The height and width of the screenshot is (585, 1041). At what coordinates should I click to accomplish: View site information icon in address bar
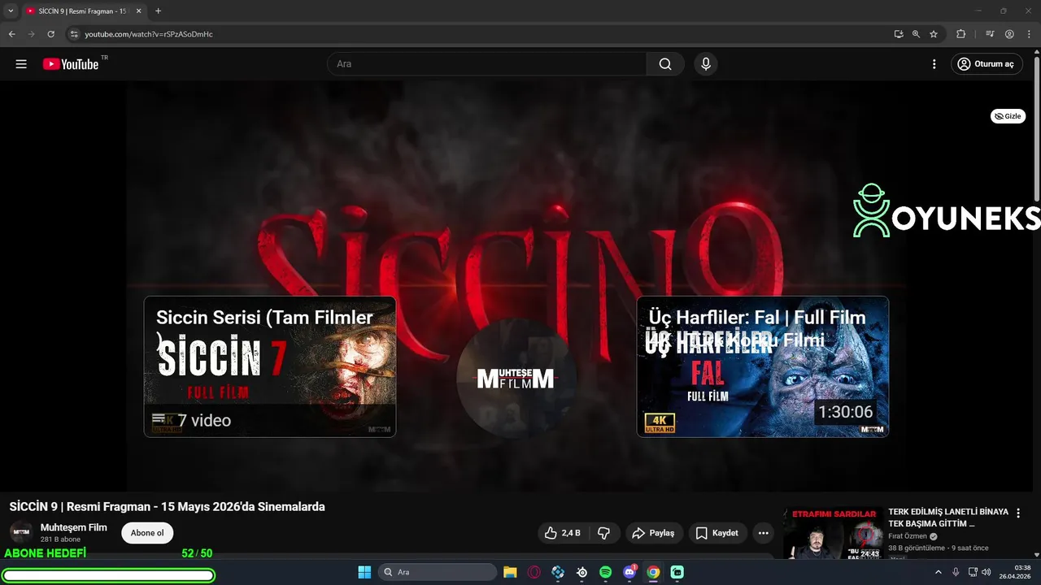coord(73,34)
